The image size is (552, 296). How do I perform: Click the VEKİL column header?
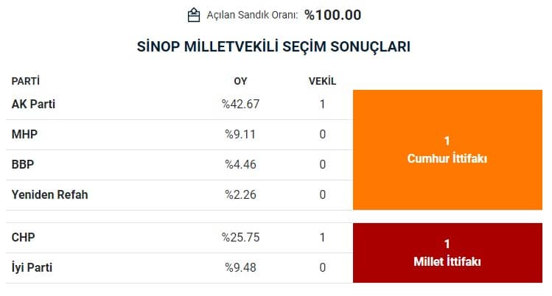tap(322, 81)
